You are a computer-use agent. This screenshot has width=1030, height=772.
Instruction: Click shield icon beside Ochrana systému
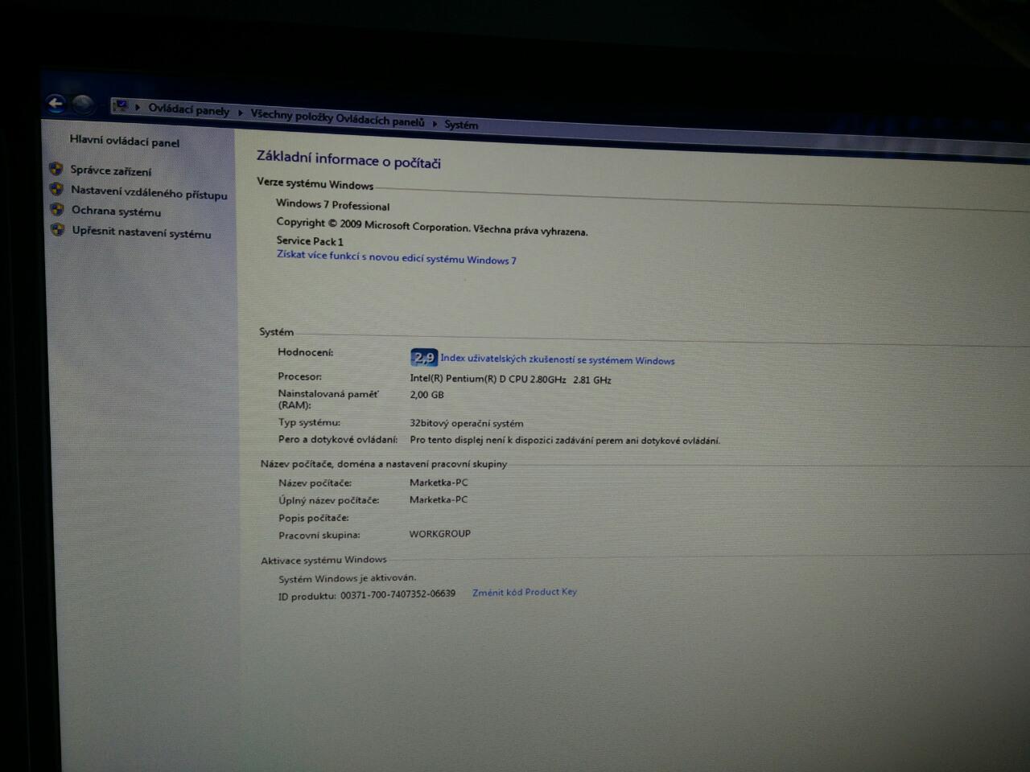[x=56, y=209]
